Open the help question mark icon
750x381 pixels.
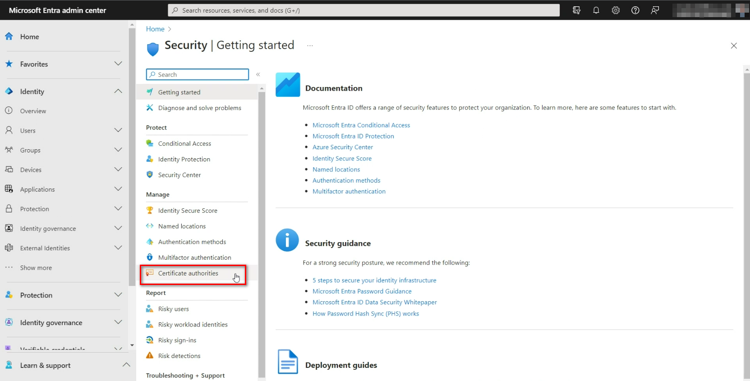coord(635,10)
